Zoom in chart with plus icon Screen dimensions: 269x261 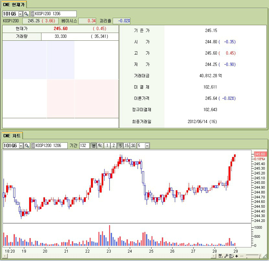click(x=237, y=256)
